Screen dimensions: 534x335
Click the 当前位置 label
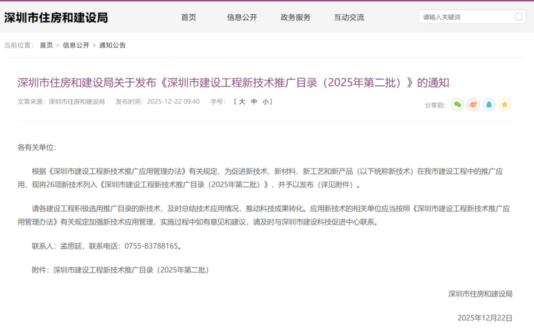click(19, 45)
